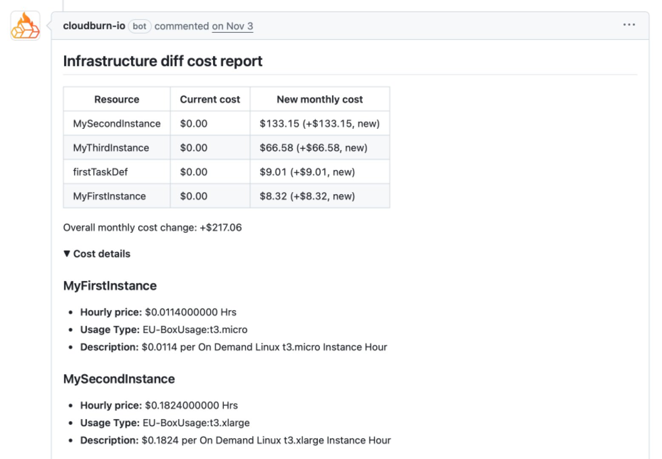This screenshot has width=662, height=459.
Task: Select the Current cost column header
Action: [210, 99]
